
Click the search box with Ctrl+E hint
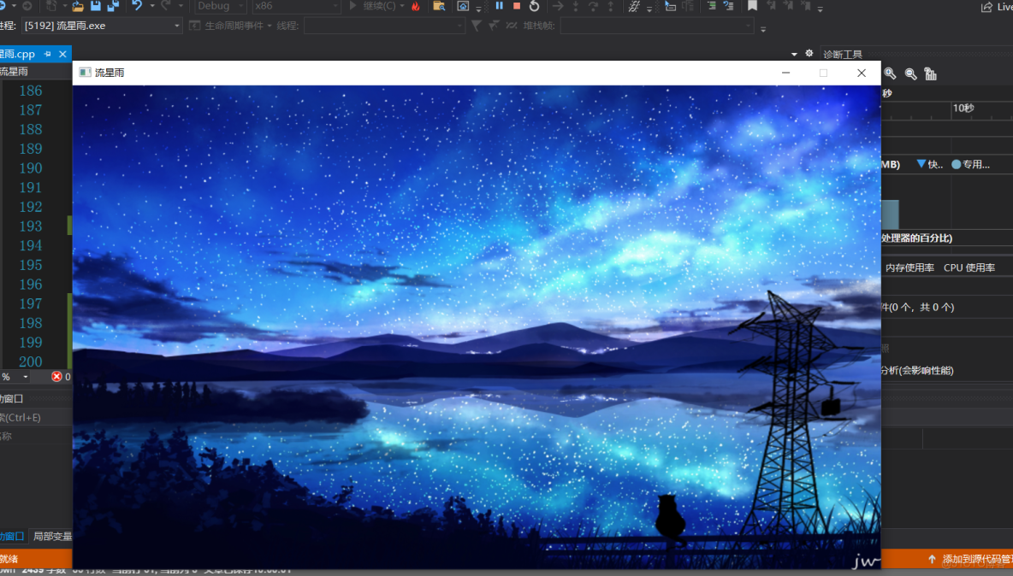tap(36, 417)
